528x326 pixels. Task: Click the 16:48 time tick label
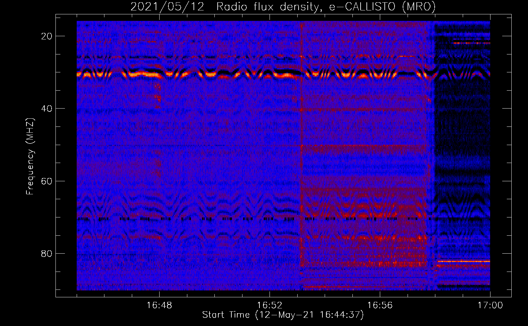[x=159, y=305]
